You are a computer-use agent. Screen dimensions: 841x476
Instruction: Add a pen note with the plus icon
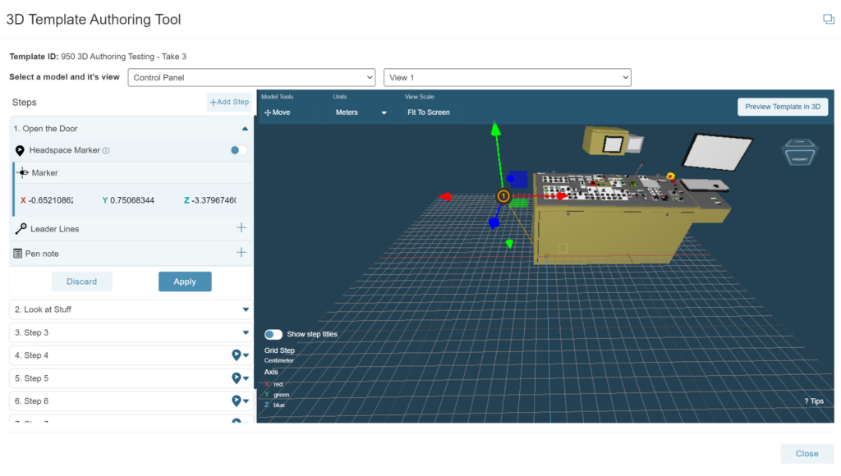coord(241,253)
